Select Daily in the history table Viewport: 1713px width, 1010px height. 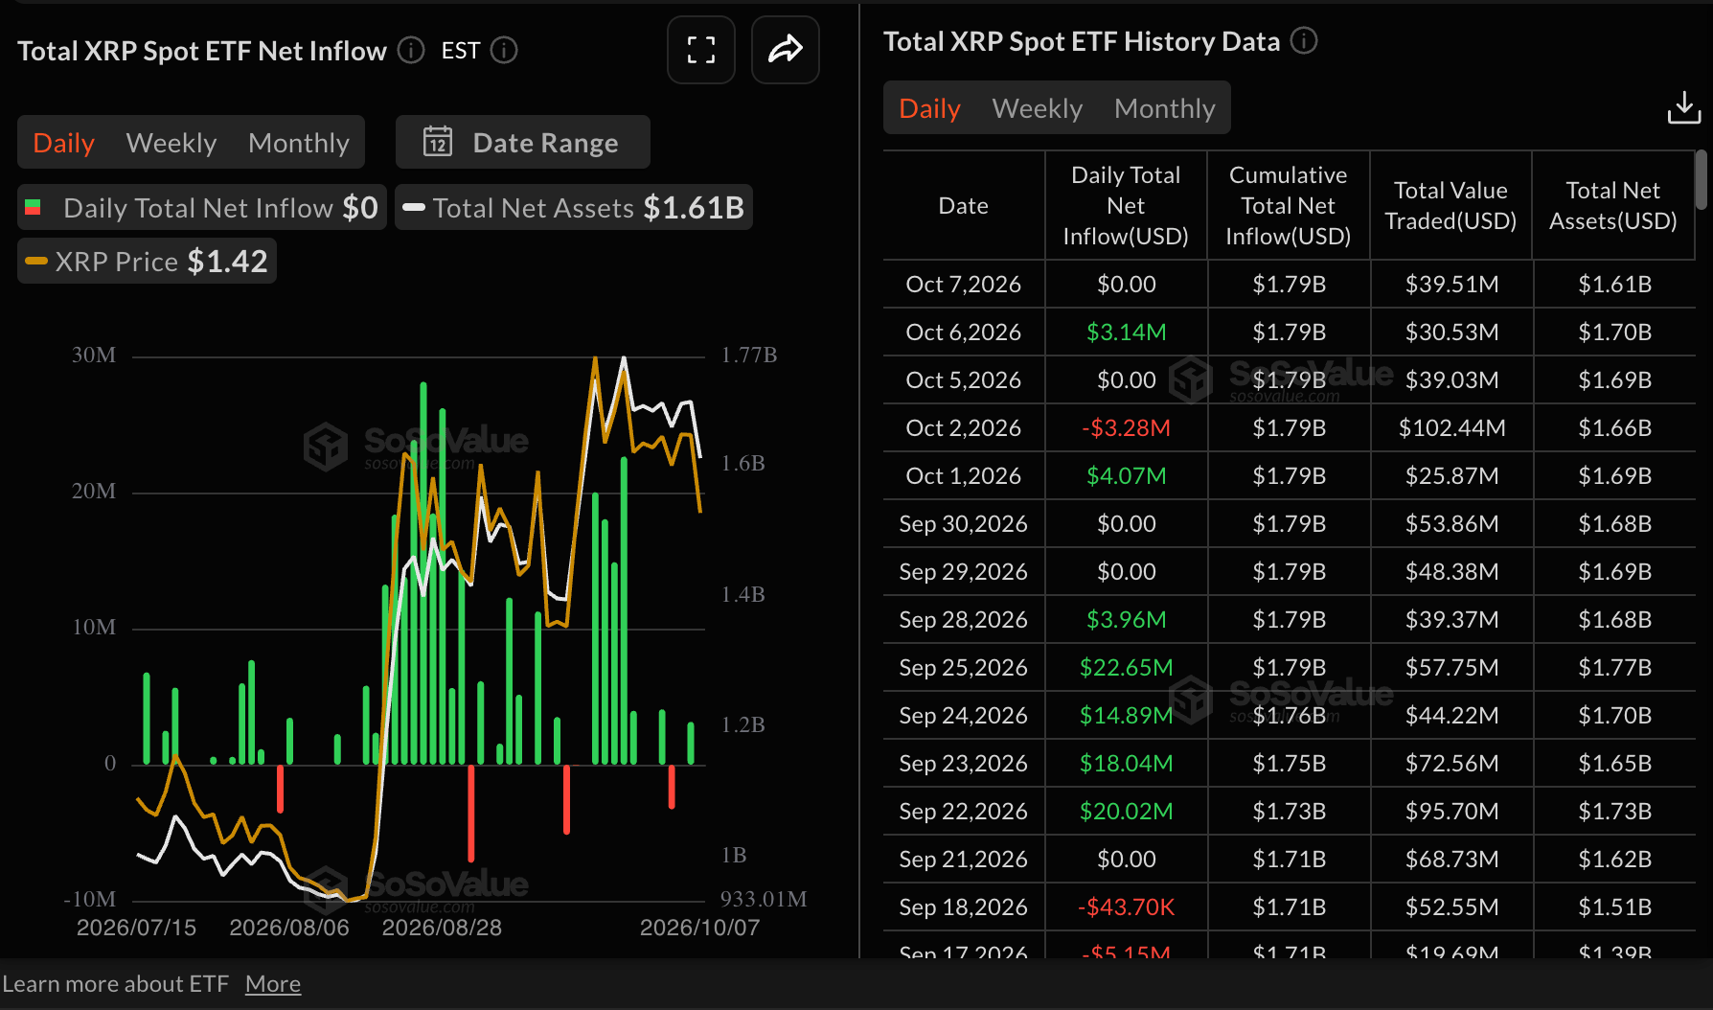(x=929, y=108)
